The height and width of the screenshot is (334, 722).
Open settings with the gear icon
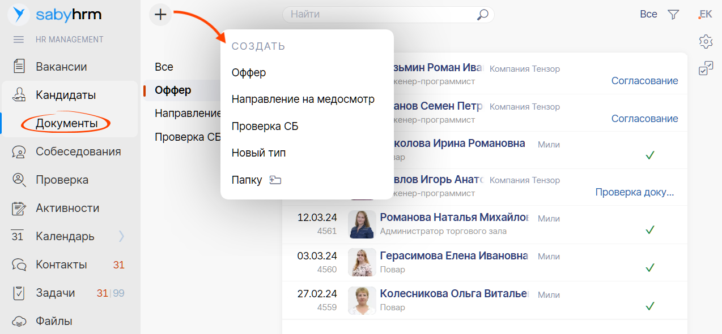(706, 41)
